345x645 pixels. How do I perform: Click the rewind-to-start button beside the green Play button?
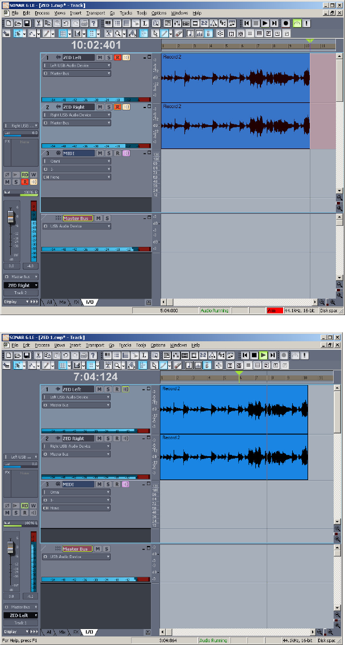245,355
